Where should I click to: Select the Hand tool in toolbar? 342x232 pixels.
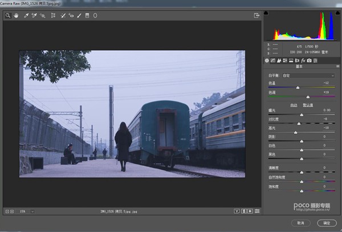click(16, 15)
